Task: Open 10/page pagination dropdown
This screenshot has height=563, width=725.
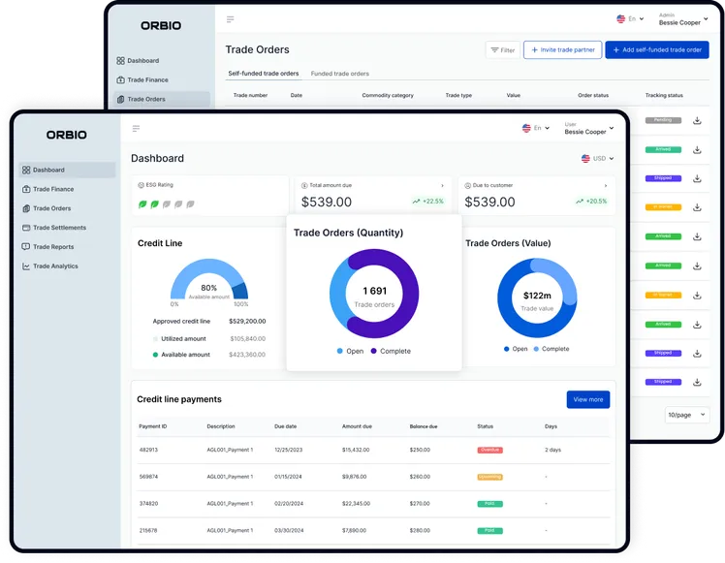Action: click(686, 415)
